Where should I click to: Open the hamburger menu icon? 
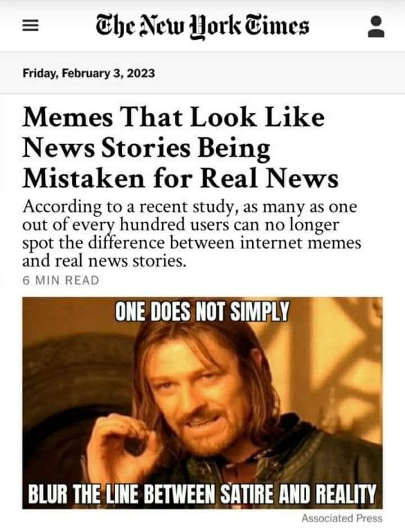click(30, 26)
